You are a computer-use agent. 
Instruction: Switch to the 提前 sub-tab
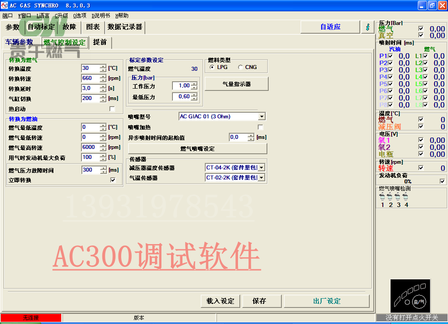100,42
